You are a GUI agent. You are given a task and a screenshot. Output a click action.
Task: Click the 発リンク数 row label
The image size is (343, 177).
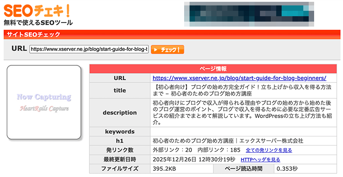tap(120, 150)
